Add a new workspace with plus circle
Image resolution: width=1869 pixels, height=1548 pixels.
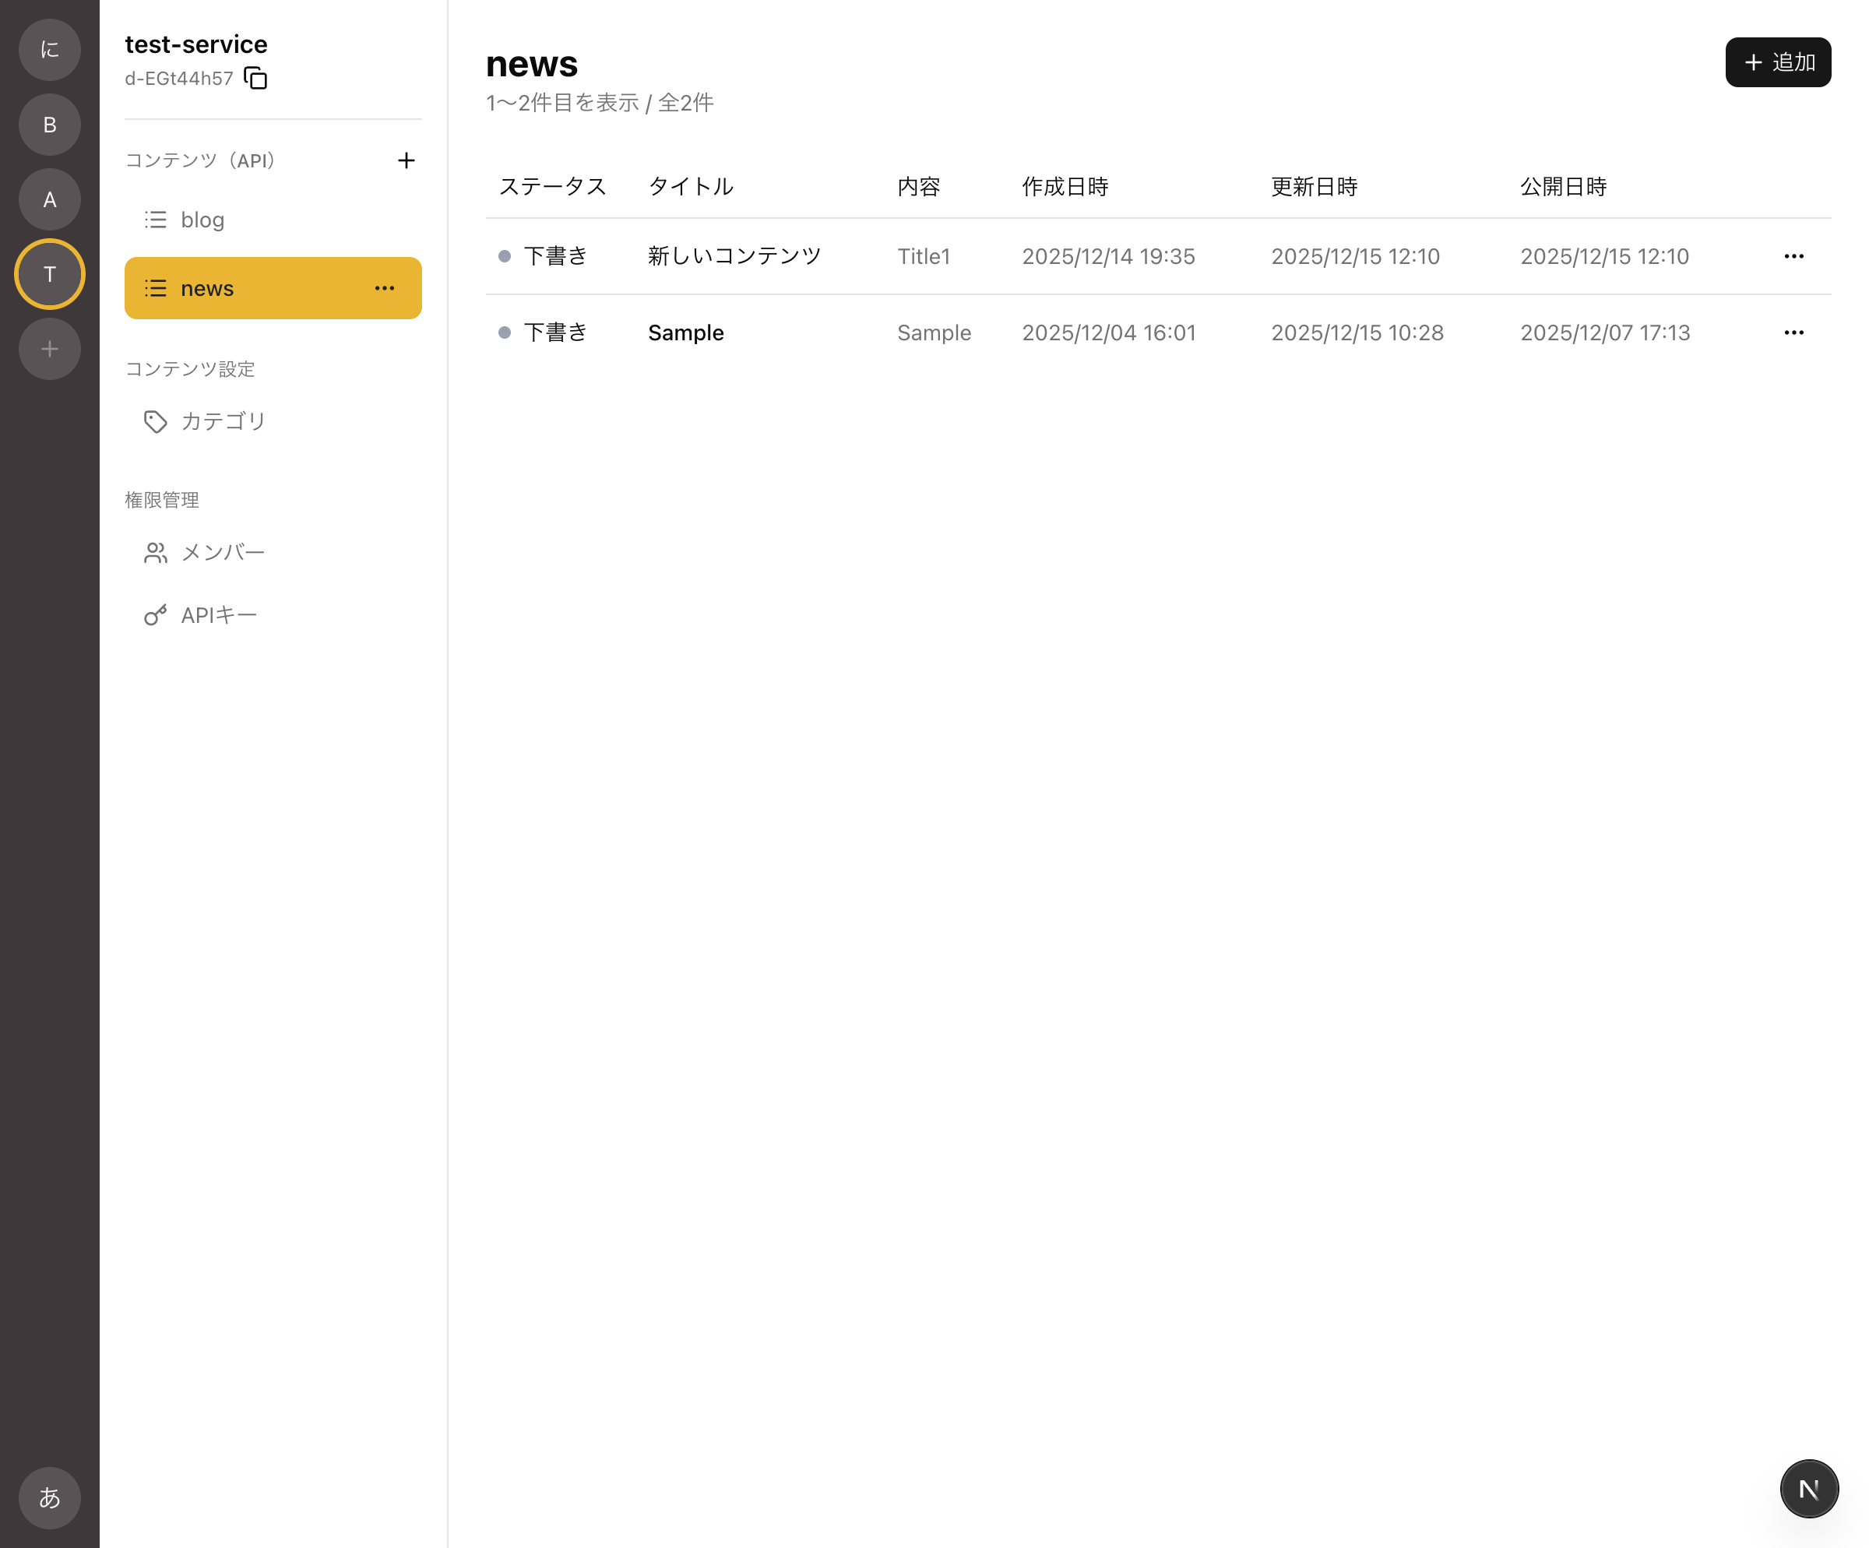coord(50,349)
